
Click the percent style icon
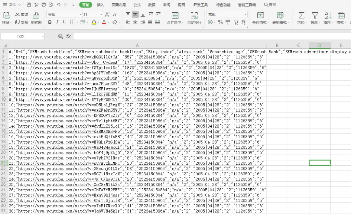[220, 22]
